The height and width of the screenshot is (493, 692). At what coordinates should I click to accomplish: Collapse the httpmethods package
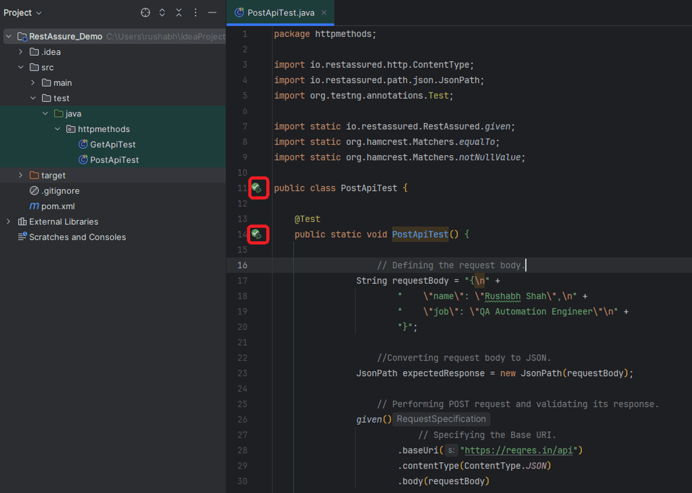pos(57,129)
